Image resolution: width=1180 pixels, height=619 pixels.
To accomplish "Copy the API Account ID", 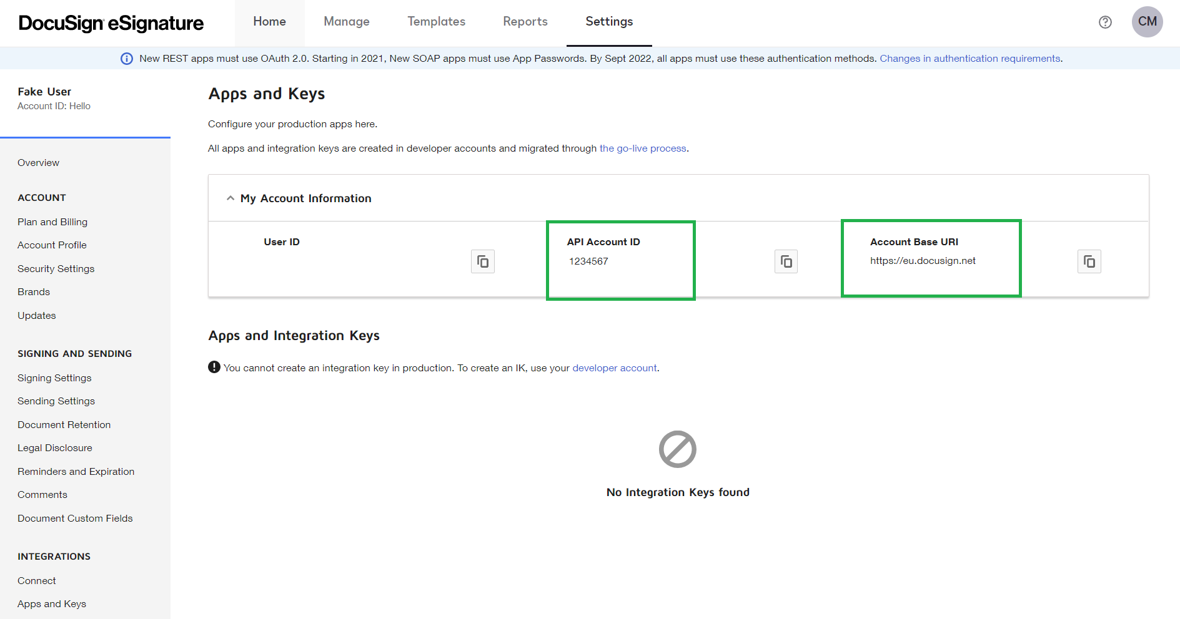I will click(x=786, y=261).
